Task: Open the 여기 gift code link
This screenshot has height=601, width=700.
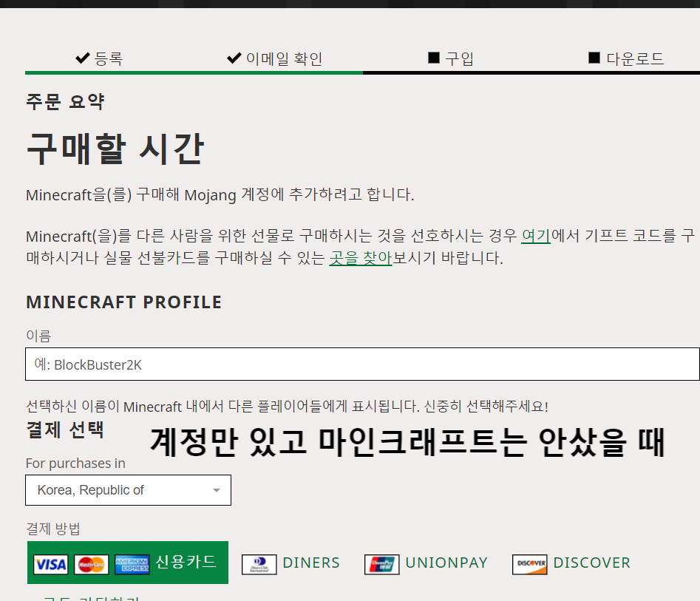Action: point(536,235)
